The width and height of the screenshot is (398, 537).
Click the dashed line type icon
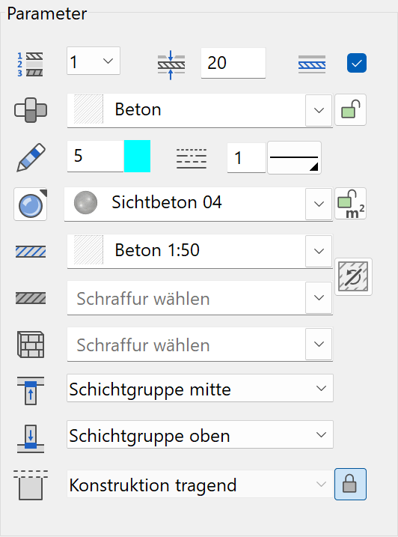point(192,159)
